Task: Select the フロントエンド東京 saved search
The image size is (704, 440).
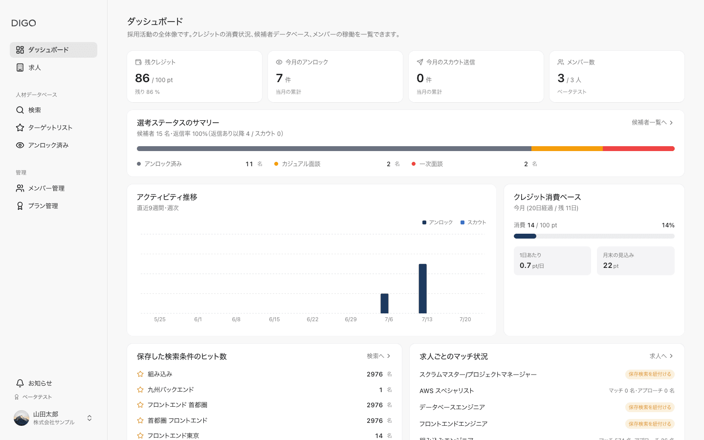Action: click(264, 436)
